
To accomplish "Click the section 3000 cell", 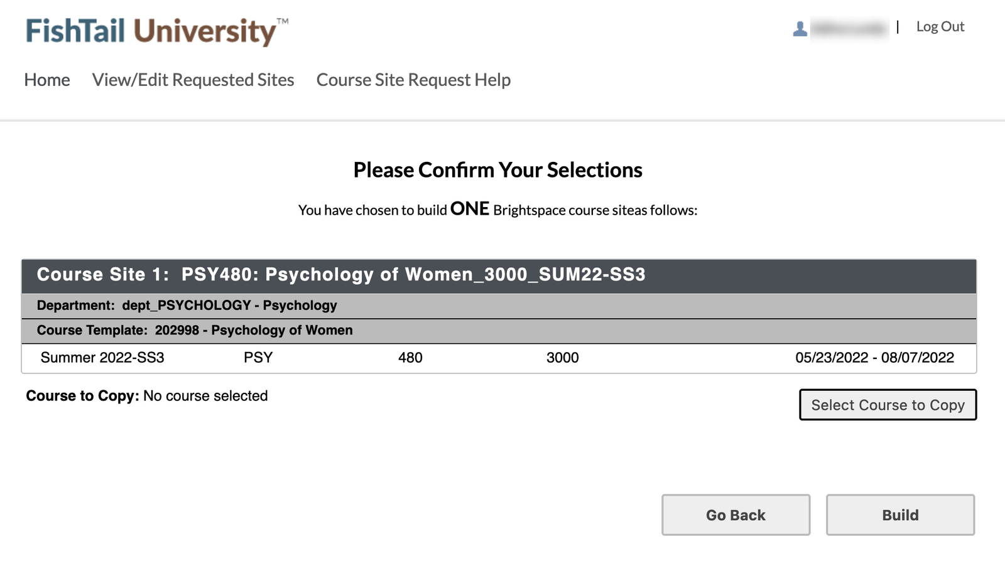I will pos(562,358).
